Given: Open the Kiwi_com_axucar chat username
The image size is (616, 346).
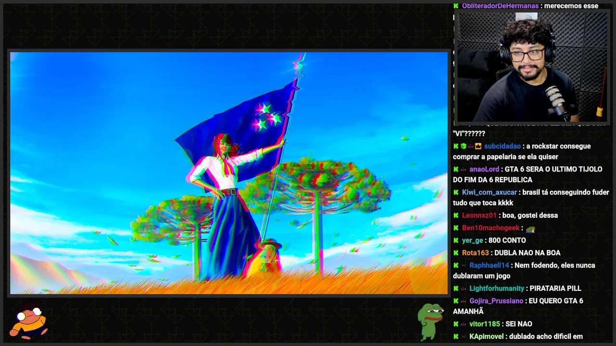Looking at the screenshot, I should click(x=489, y=192).
